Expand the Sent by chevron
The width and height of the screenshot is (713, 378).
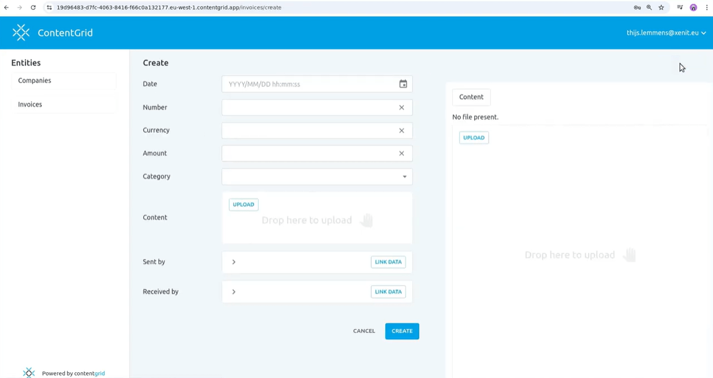point(234,262)
